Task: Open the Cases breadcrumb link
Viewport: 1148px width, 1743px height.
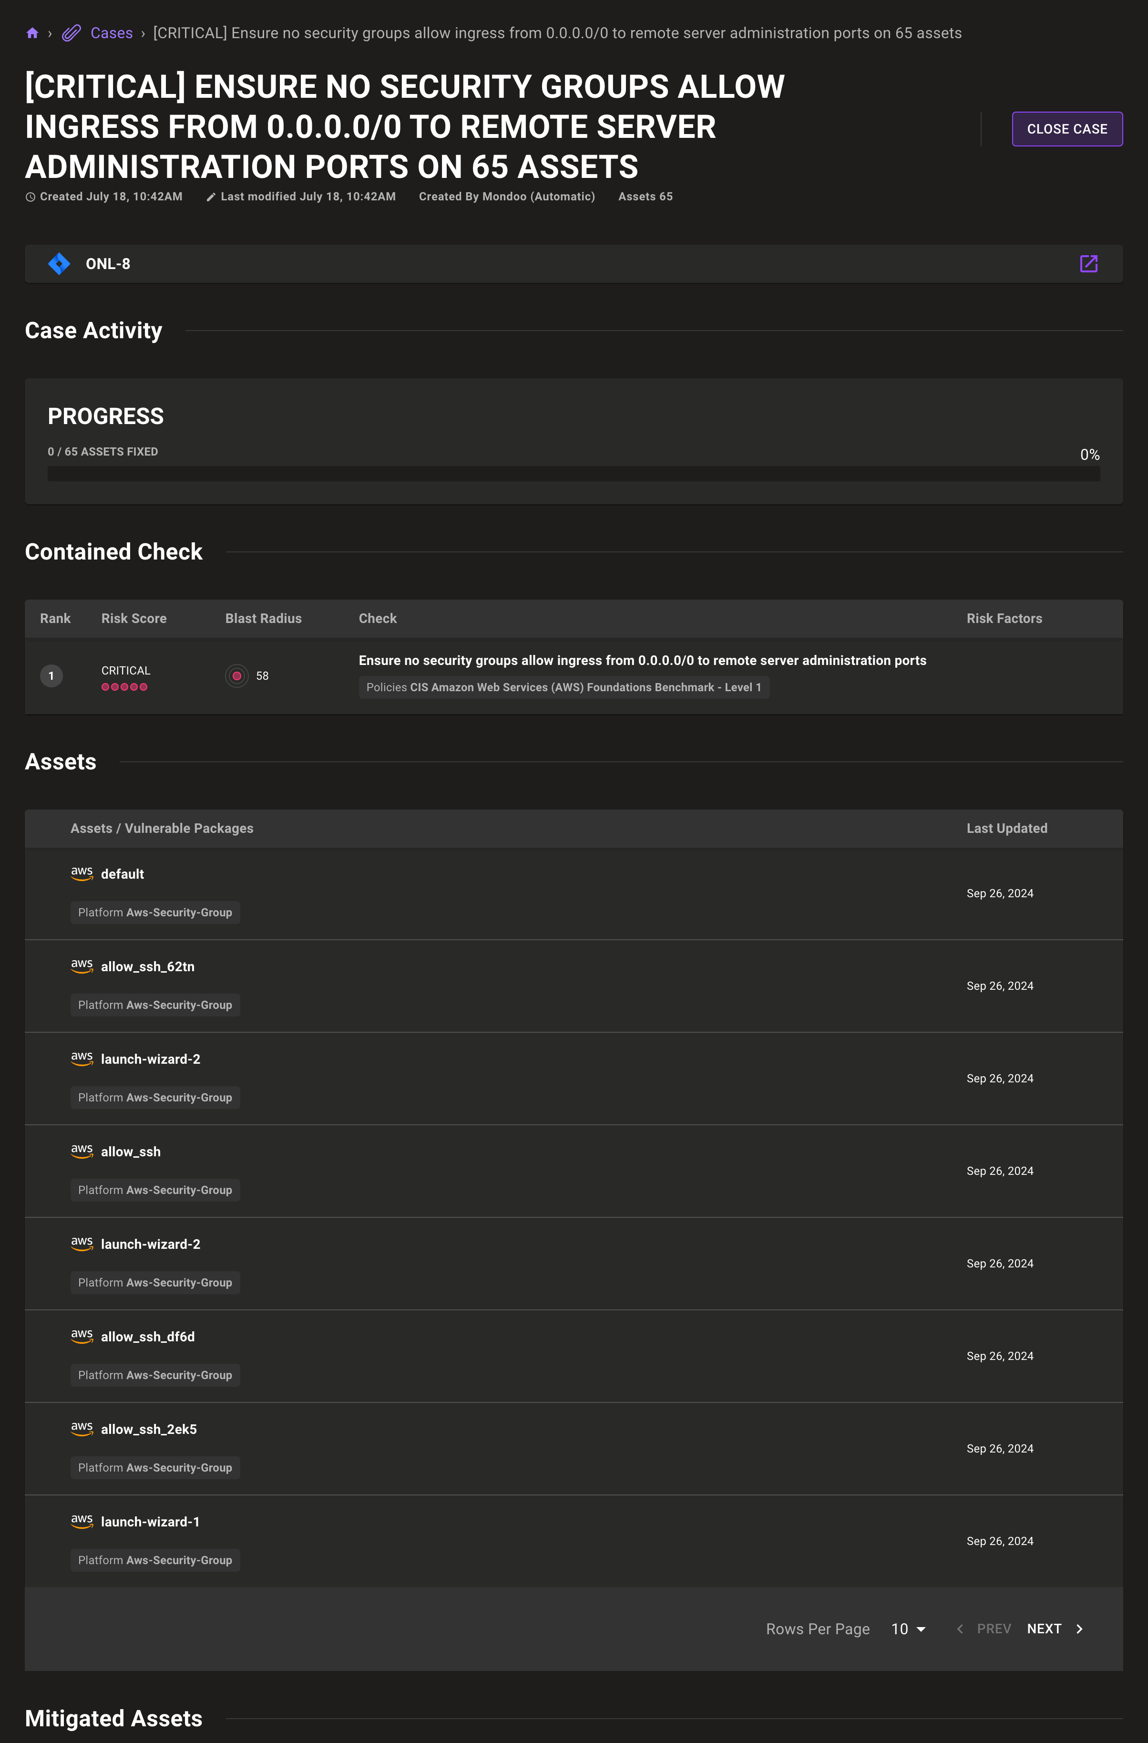Action: (111, 33)
